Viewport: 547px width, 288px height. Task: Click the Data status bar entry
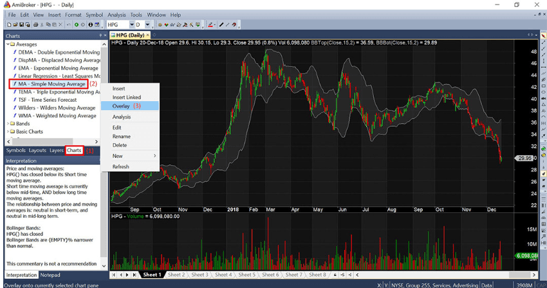pos(487,285)
